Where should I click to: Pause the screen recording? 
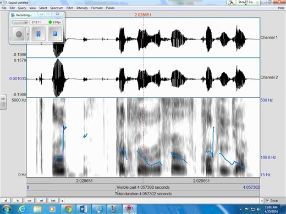coord(38,34)
